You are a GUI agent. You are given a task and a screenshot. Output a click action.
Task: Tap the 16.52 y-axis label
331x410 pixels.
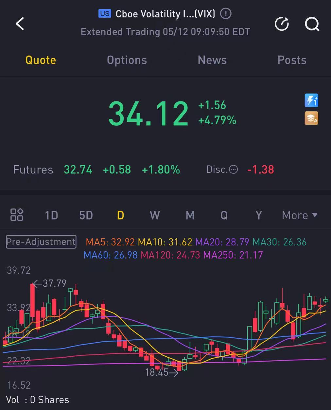[19, 385]
